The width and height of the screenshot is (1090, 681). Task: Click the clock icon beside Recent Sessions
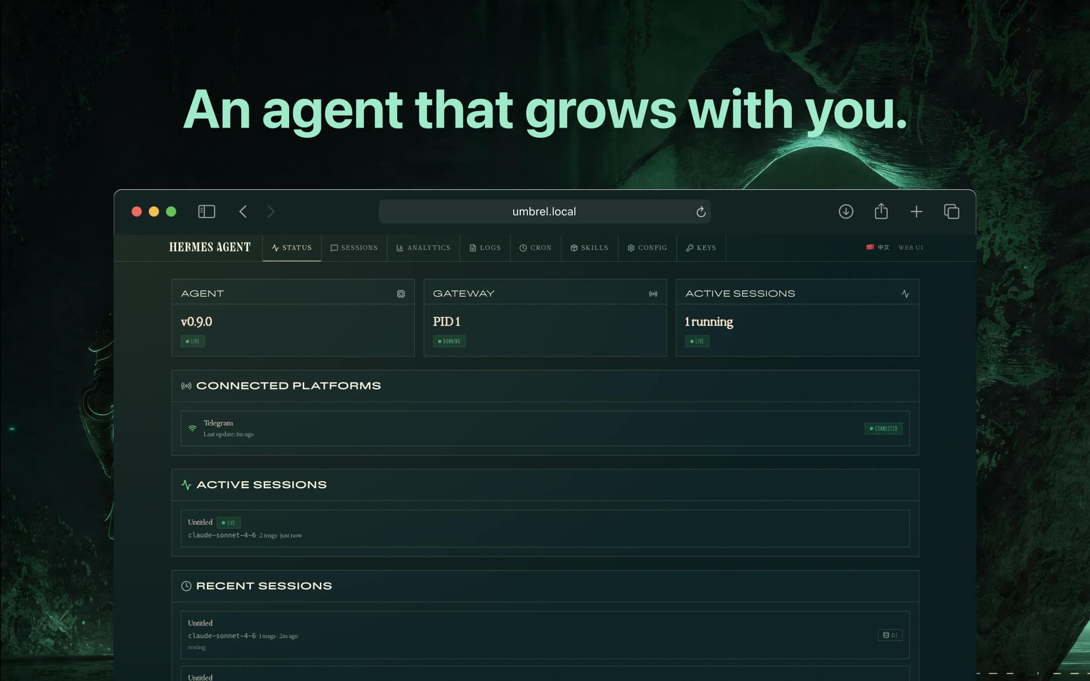point(186,586)
